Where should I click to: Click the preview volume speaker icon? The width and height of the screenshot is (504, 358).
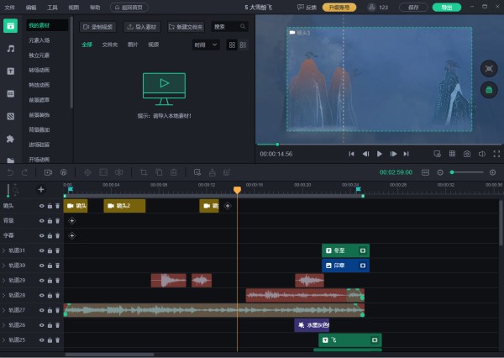[480, 154]
